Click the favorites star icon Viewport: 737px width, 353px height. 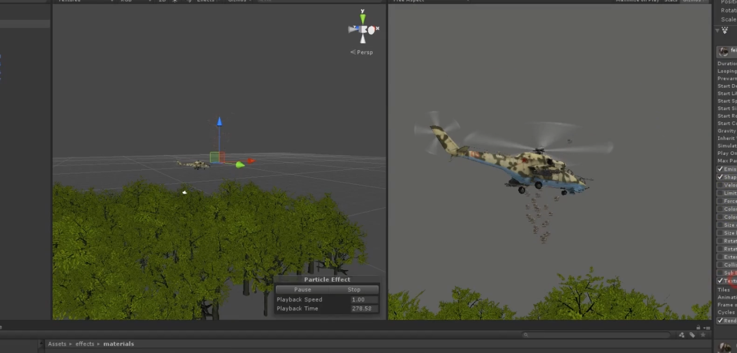(703, 335)
